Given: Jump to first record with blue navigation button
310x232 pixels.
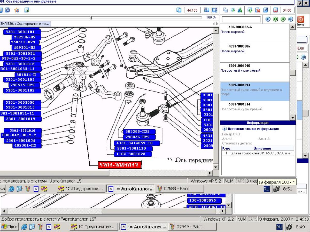Looking at the screenshot, I should (268, 19).
